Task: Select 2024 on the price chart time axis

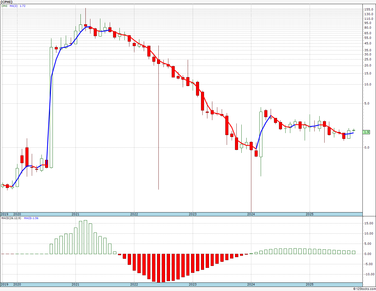Action: click(x=251, y=214)
